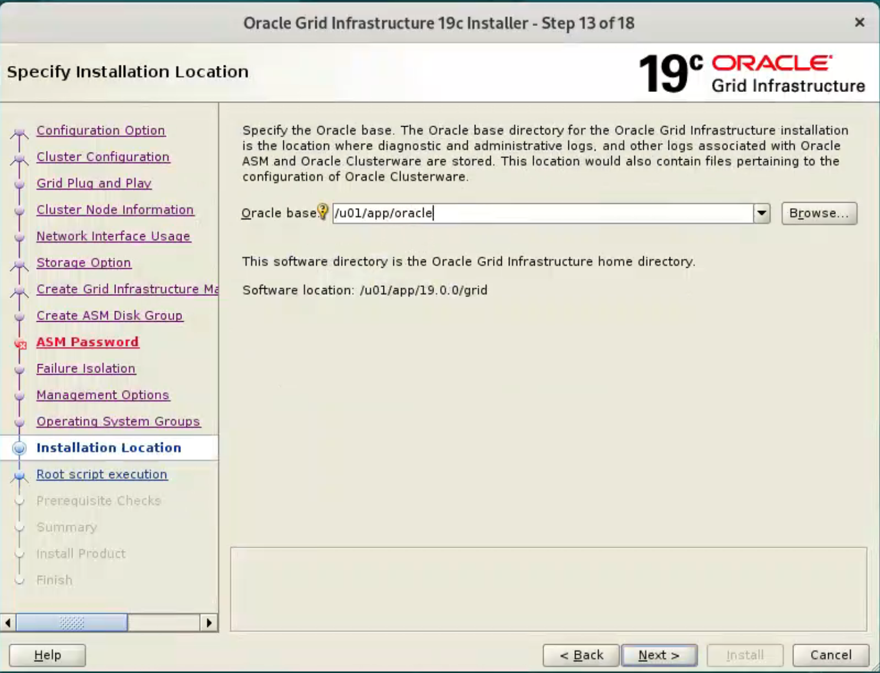The image size is (880, 673).
Task: Go to the ASM Password step
Action: [x=88, y=342]
